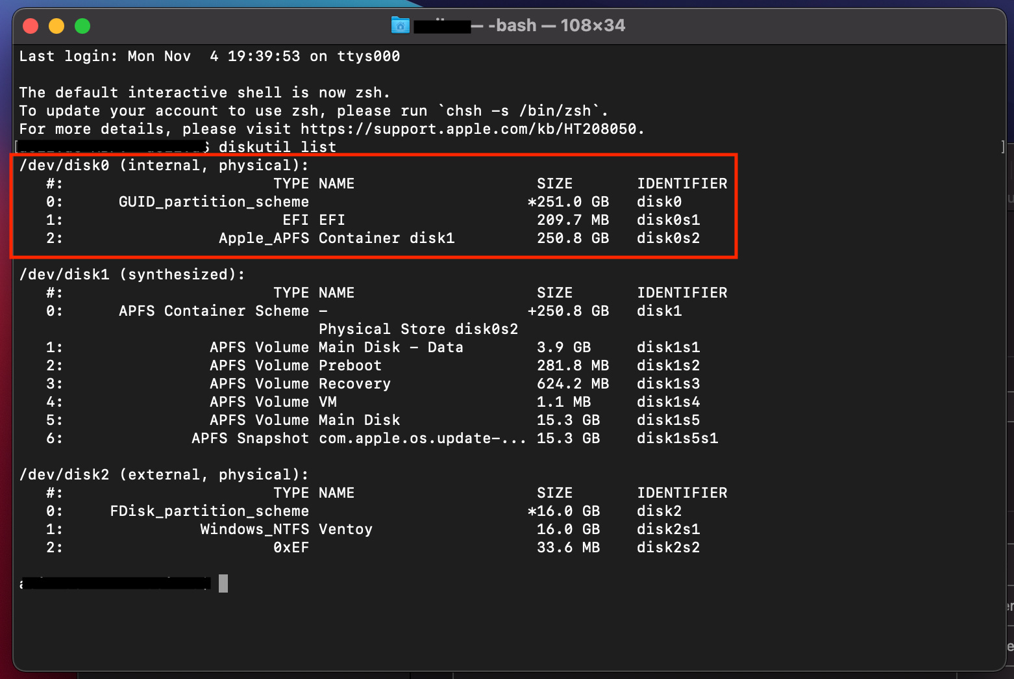Click the 108x34 size label in titlebar
The height and width of the screenshot is (679, 1014).
[593, 25]
